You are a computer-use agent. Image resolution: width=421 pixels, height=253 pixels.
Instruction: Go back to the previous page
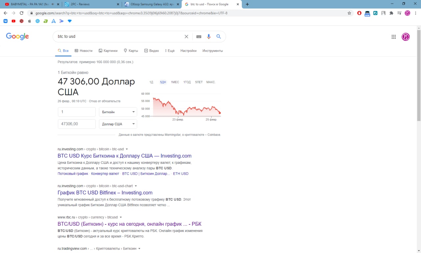5,13
